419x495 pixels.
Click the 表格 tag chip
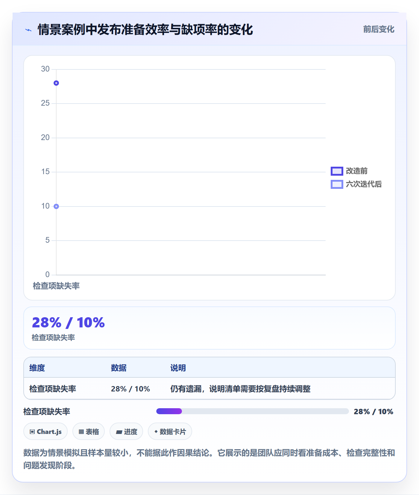point(89,432)
